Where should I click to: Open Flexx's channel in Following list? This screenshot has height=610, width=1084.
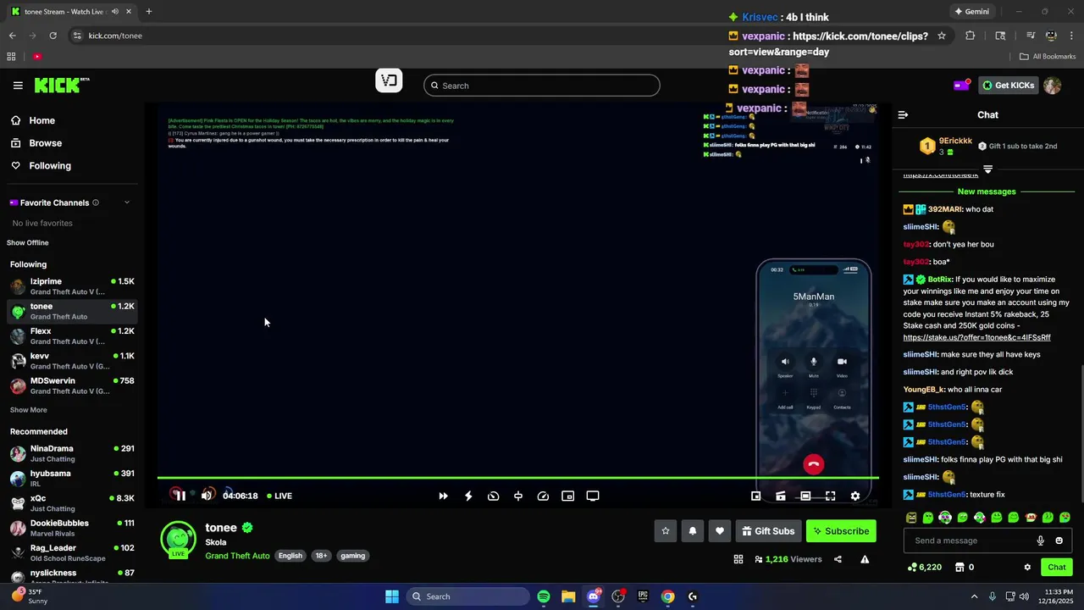click(x=72, y=336)
